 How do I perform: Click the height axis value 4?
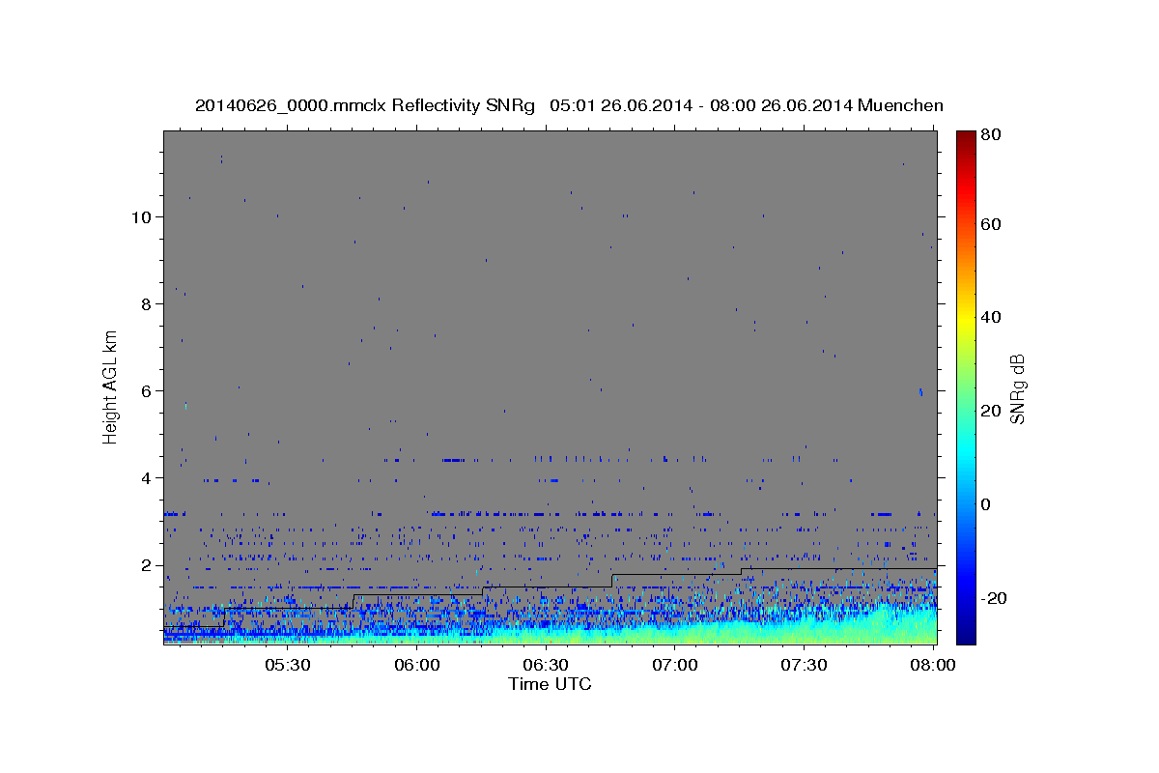[145, 477]
